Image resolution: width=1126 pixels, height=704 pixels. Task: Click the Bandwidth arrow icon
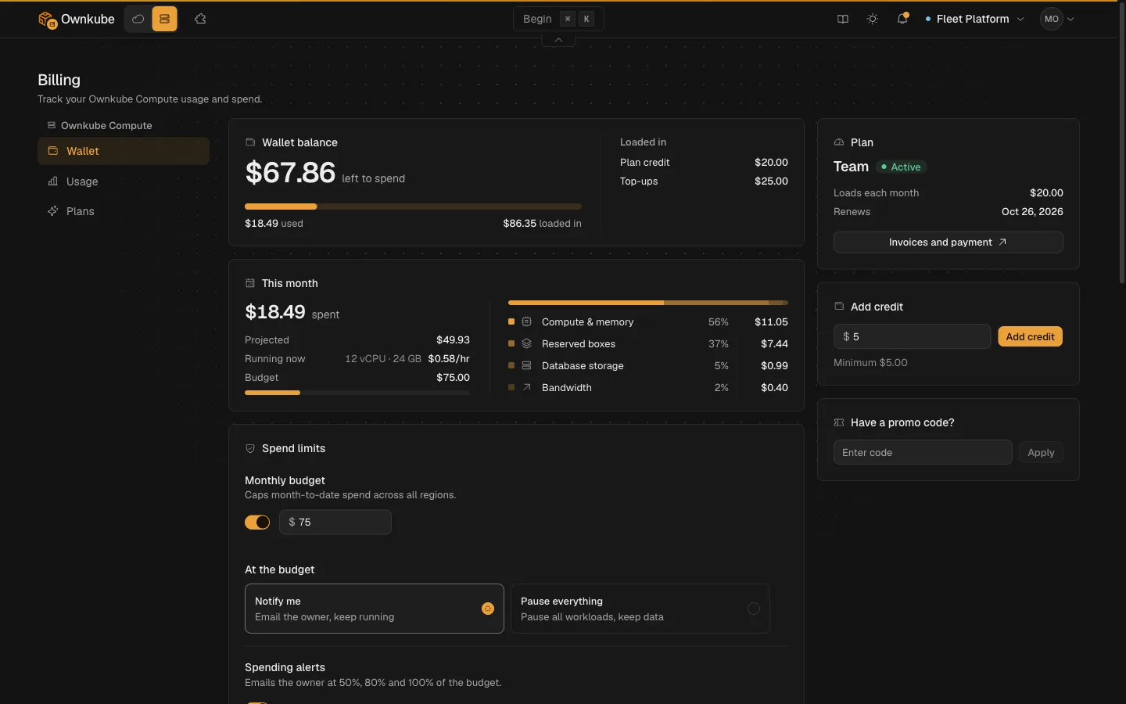(527, 387)
